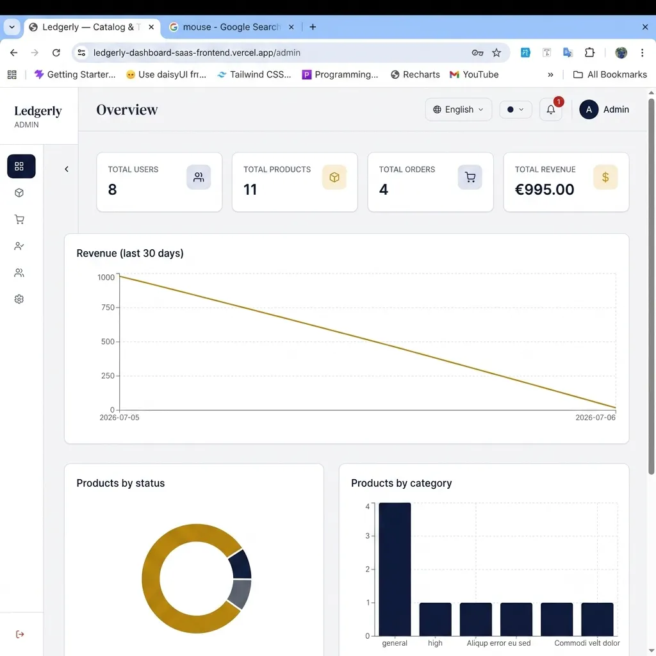Open the settings gear icon in sidebar

19,299
